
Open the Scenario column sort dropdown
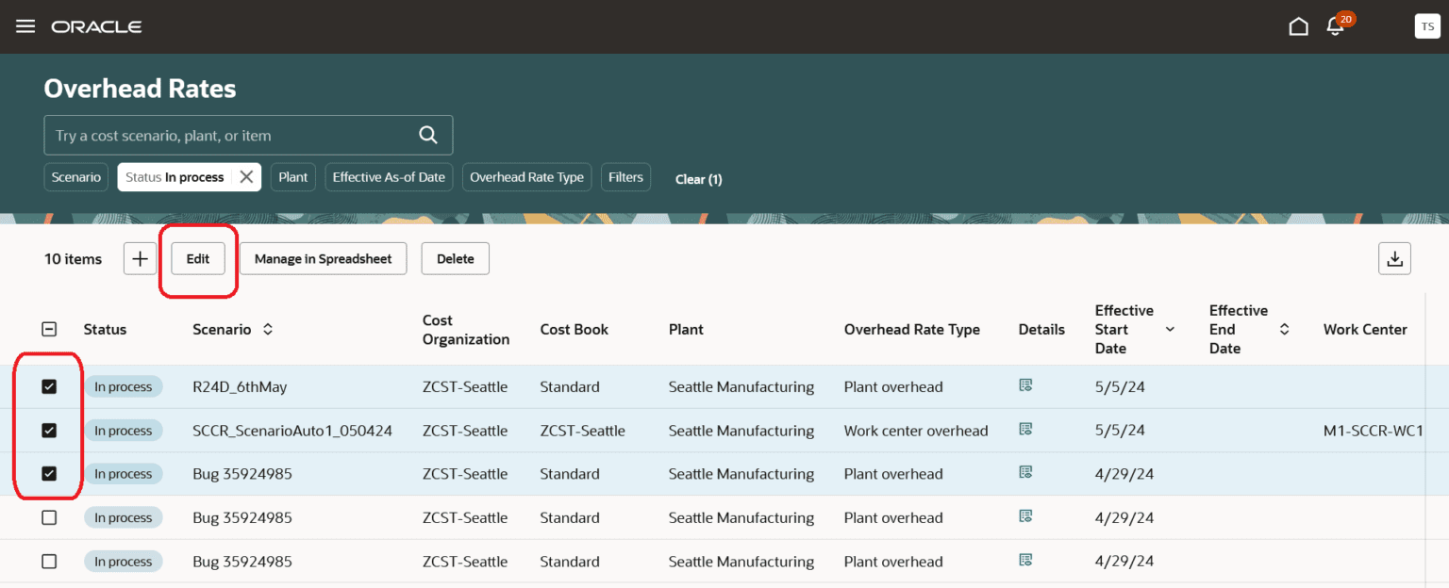(x=266, y=329)
